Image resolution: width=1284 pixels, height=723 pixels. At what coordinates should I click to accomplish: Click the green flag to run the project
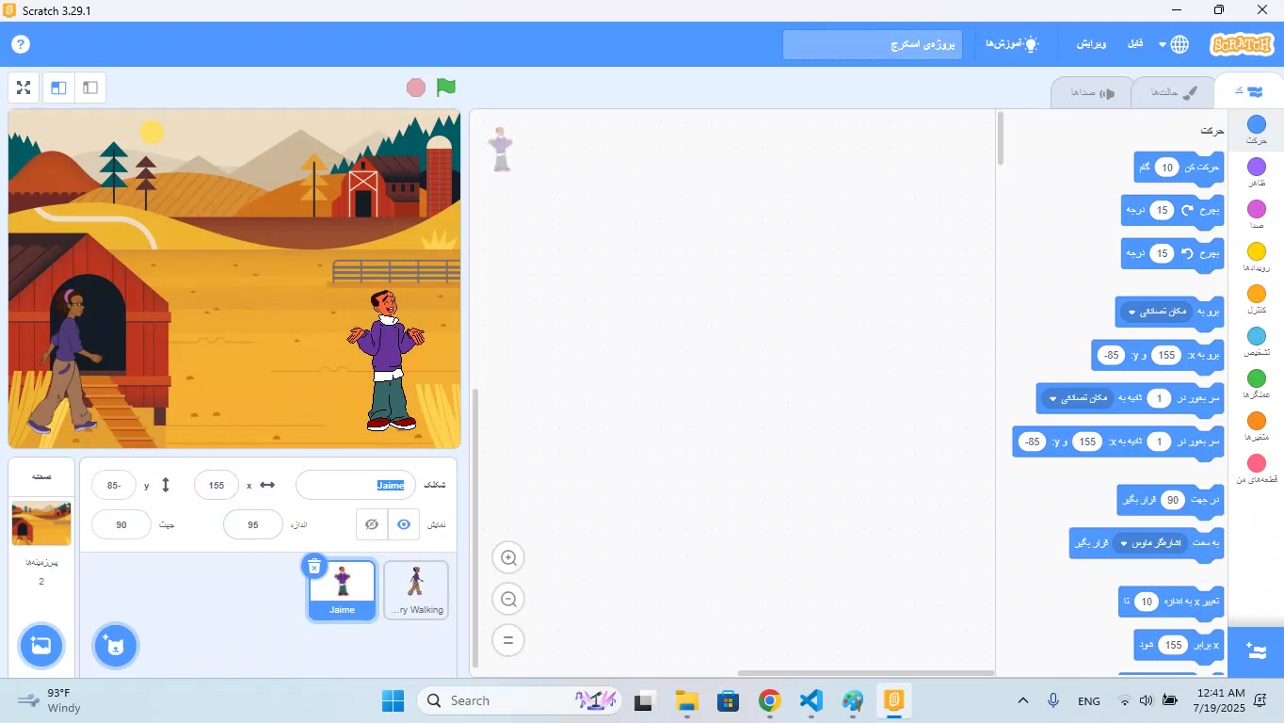tap(446, 88)
